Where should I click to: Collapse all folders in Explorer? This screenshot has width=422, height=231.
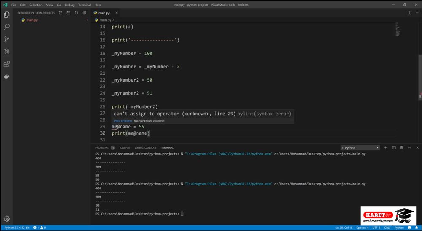pyautogui.click(x=84, y=13)
